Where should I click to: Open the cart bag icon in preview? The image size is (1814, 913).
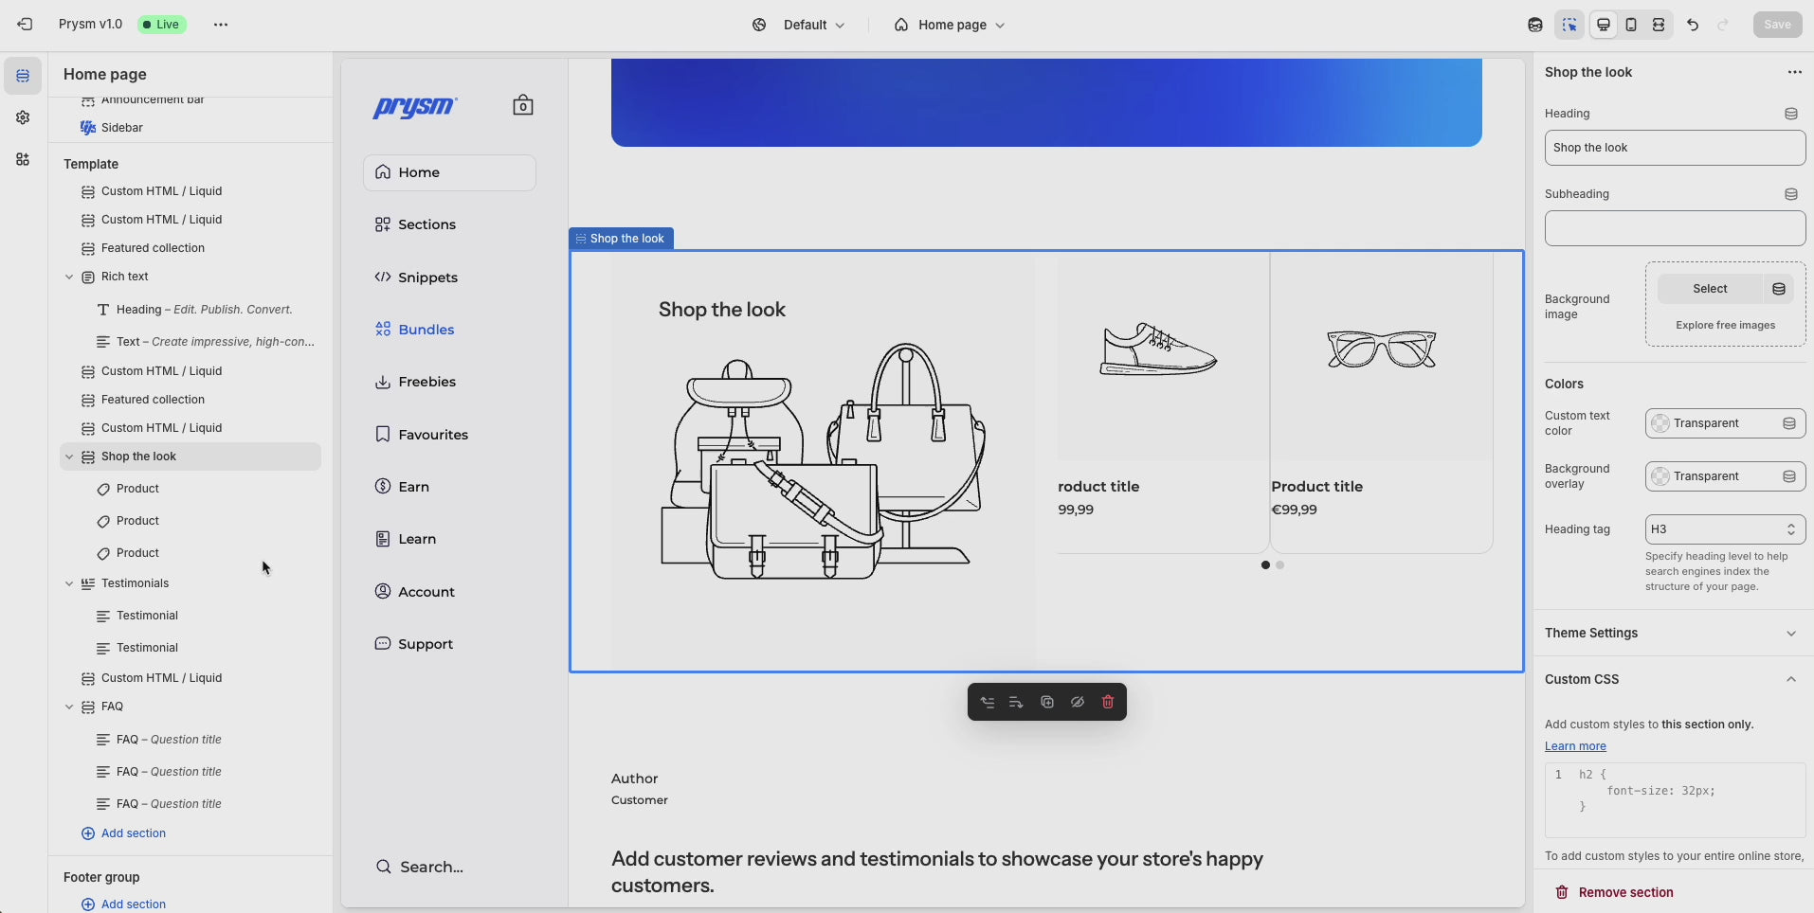[x=522, y=105]
